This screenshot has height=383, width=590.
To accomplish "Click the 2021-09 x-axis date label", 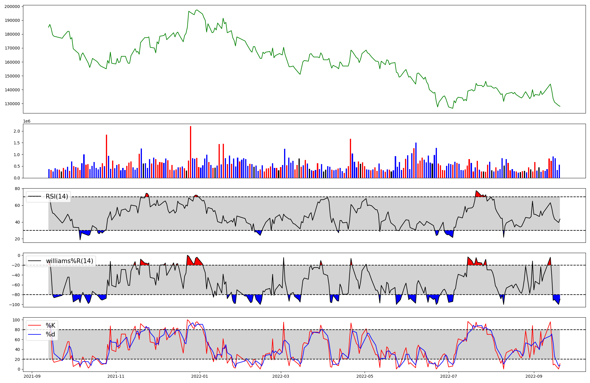I will (32, 376).
